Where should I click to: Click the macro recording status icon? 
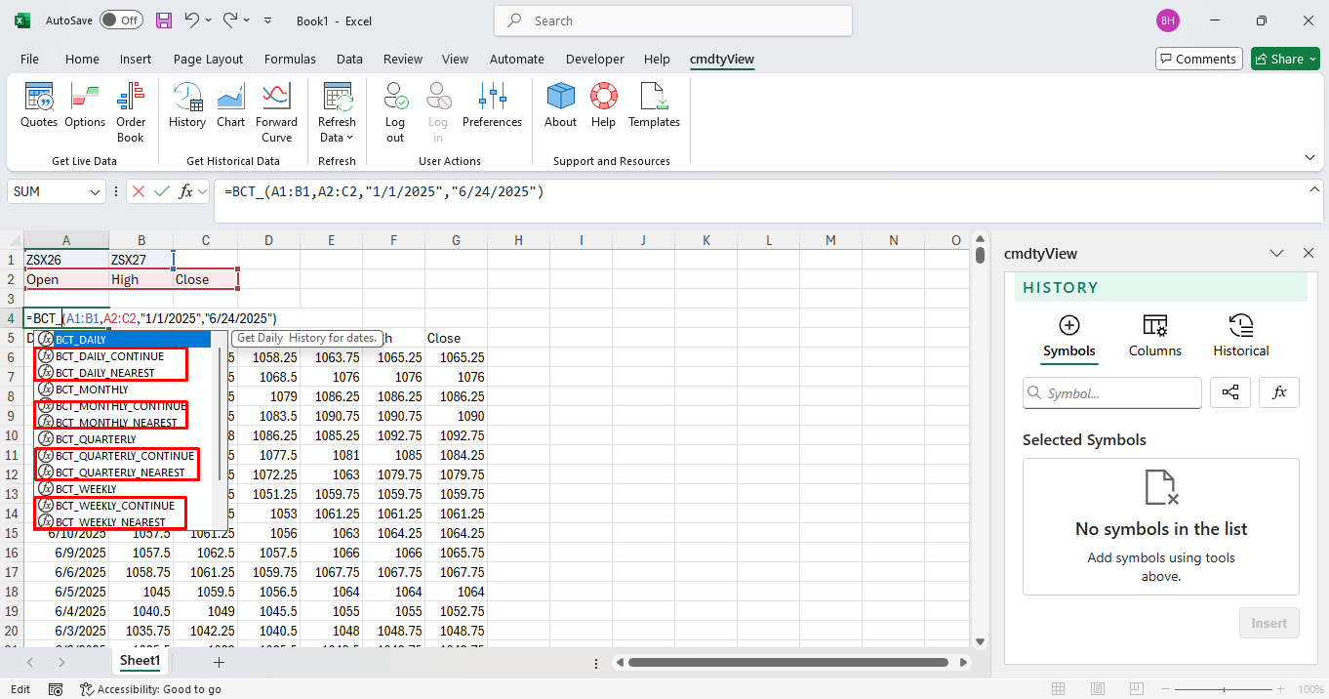coord(56,689)
